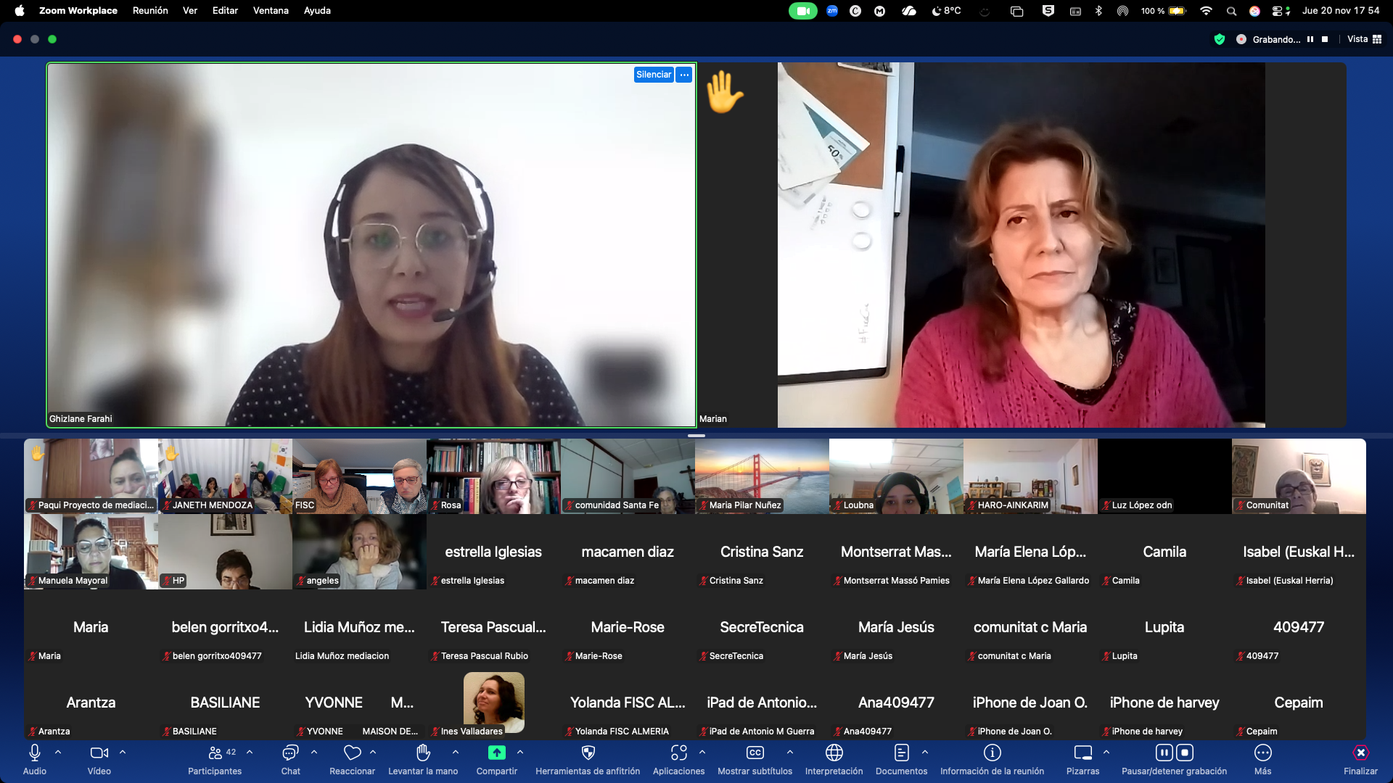
Task: Expand audio options chevron beside microphone
Action: point(58,752)
